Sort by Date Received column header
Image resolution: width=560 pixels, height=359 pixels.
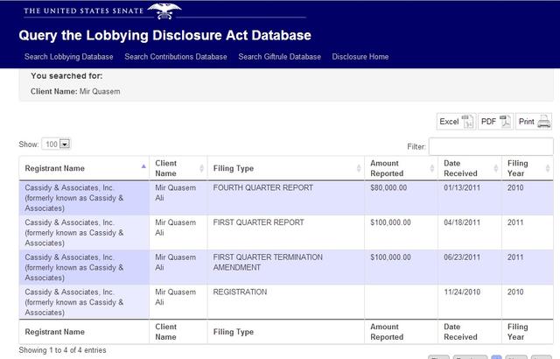(x=470, y=168)
